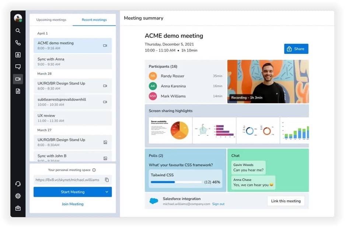Screen dimensions: 345x228
Task: Open the chat messages icon in sidebar
Action: pos(18,67)
